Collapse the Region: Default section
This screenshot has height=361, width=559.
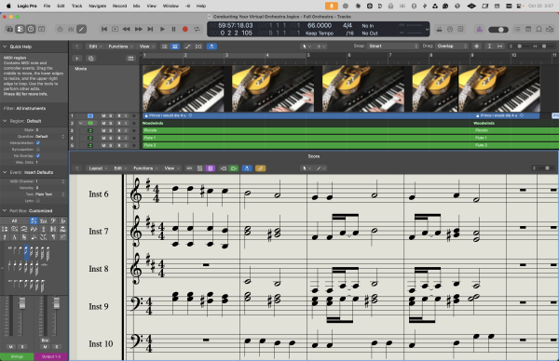[x=5, y=121]
